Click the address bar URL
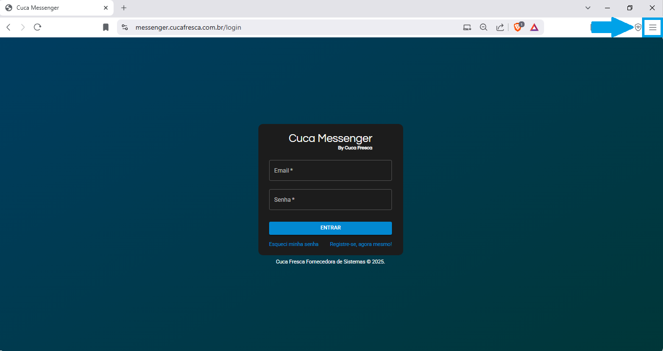This screenshot has width=663, height=351. click(188, 27)
